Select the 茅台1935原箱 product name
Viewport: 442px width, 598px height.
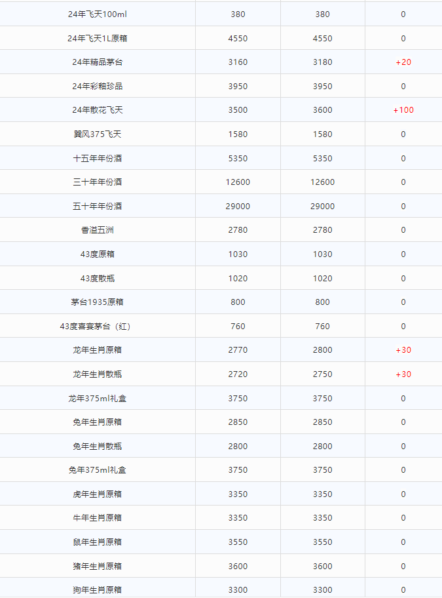point(98,302)
